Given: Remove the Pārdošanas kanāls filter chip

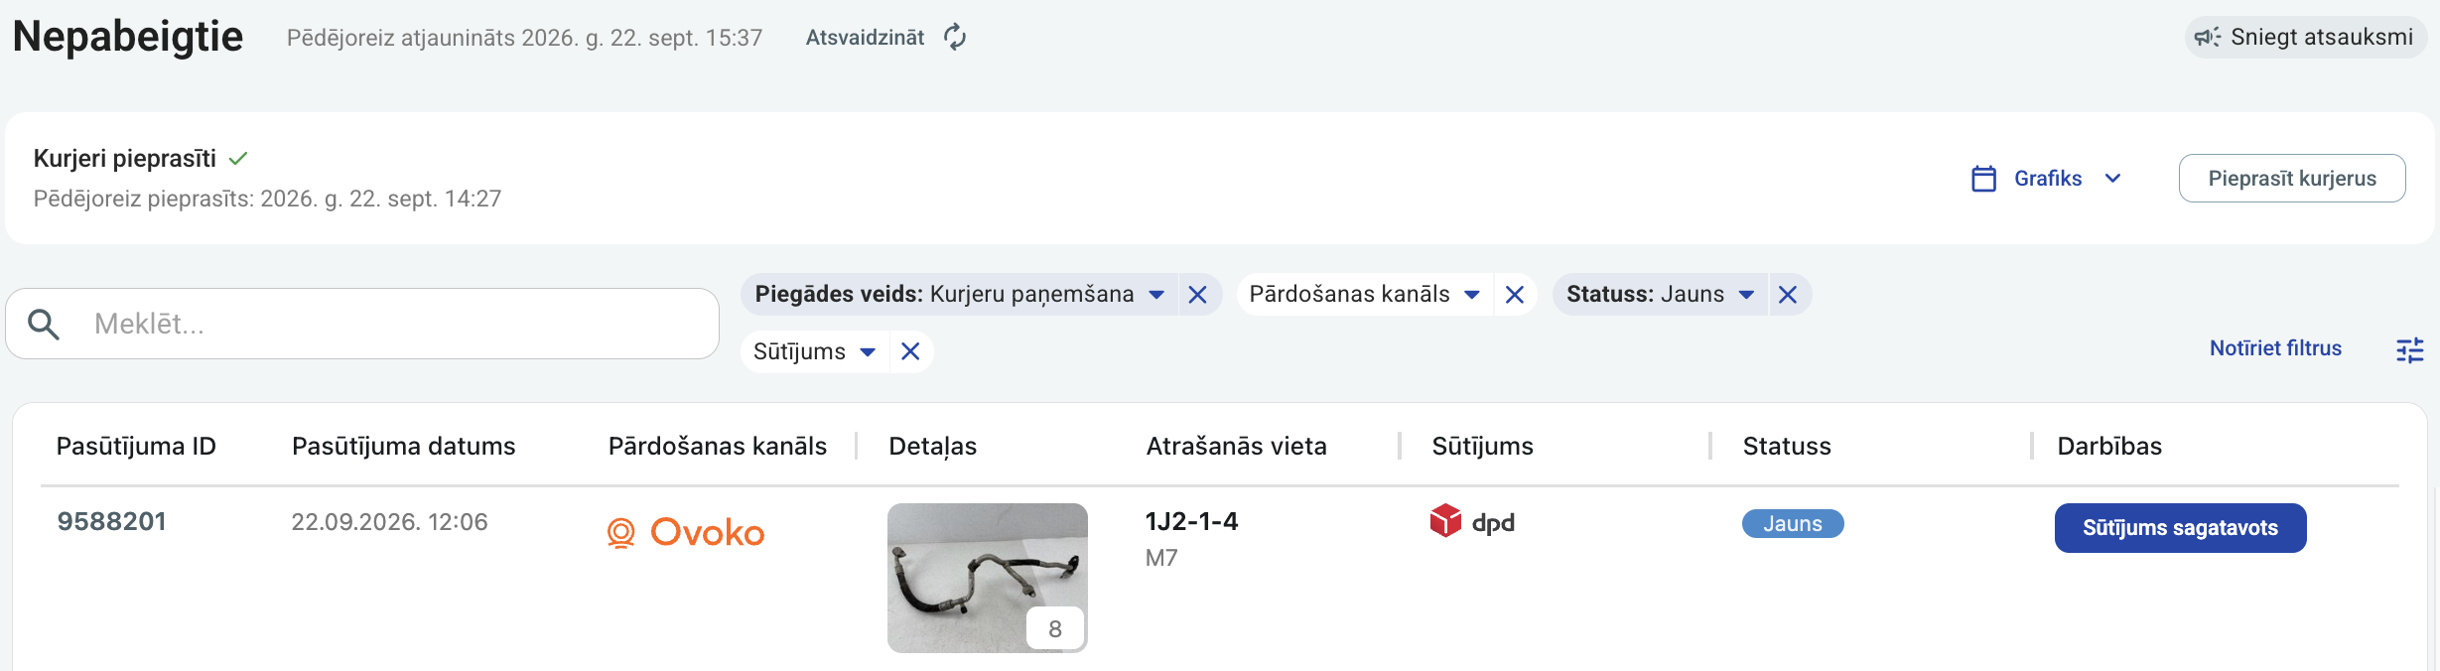Looking at the screenshot, I should [x=1515, y=295].
